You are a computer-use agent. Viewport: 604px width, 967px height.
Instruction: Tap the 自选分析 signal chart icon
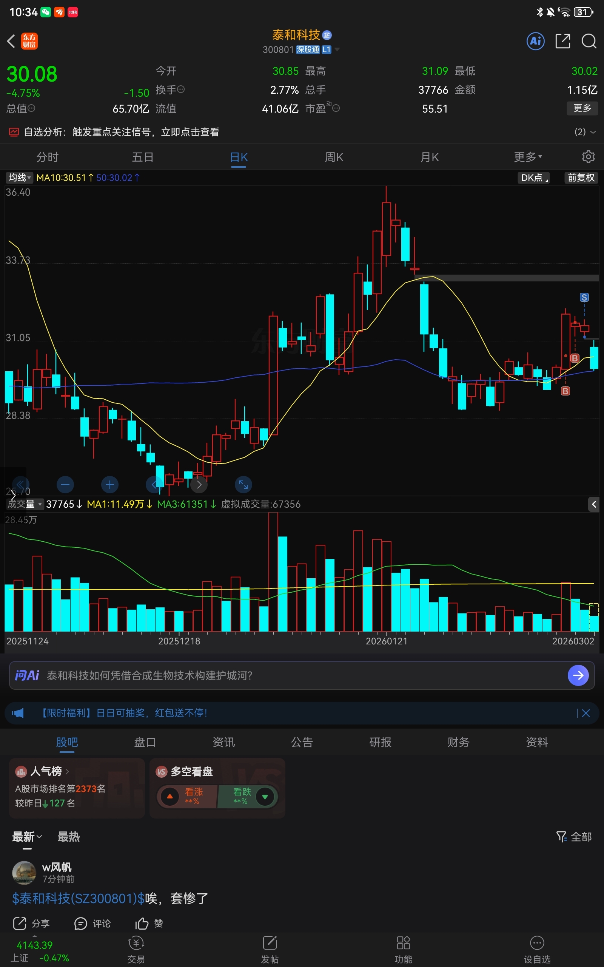click(x=14, y=132)
